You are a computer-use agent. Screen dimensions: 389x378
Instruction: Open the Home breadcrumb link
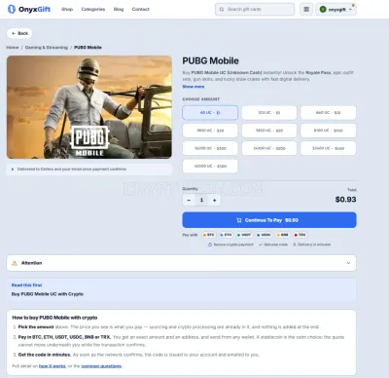pyautogui.click(x=13, y=48)
